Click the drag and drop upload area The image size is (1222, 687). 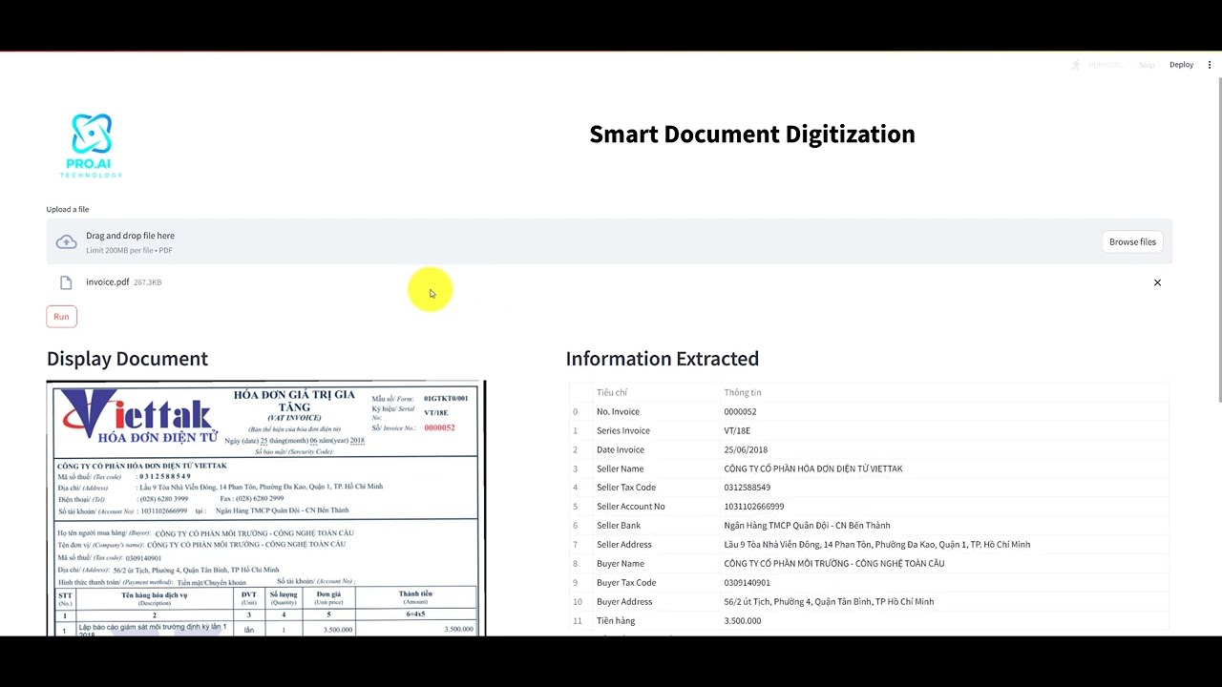[x=609, y=242]
